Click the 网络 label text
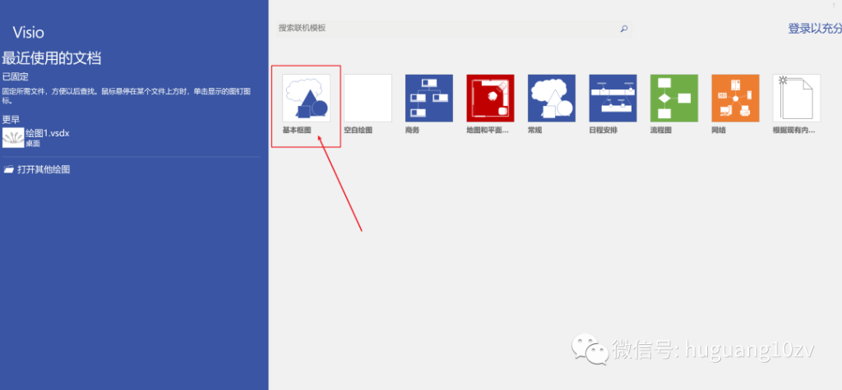 pyautogui.click(x=719, y=130)
